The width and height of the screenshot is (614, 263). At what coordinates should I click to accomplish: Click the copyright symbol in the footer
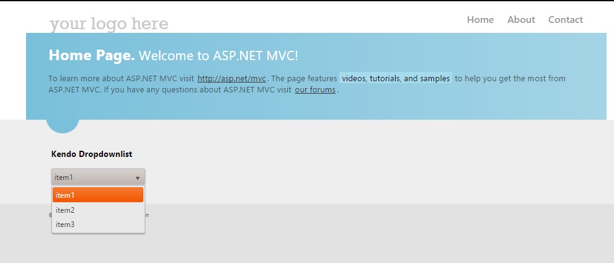(50, 215)
